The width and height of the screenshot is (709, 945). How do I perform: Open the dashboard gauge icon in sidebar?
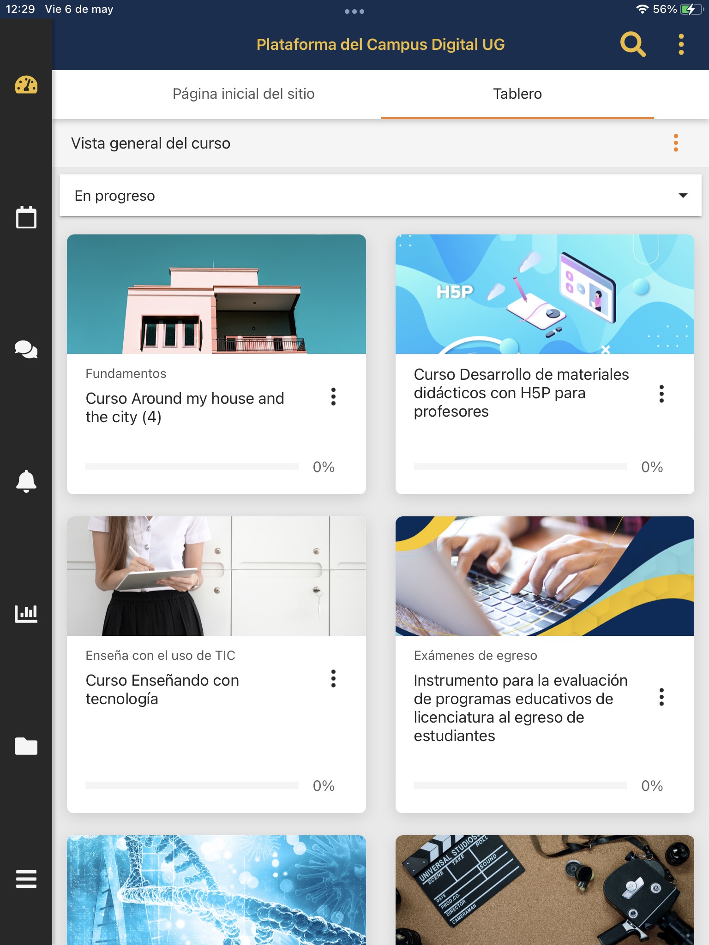tap(26, 85)
